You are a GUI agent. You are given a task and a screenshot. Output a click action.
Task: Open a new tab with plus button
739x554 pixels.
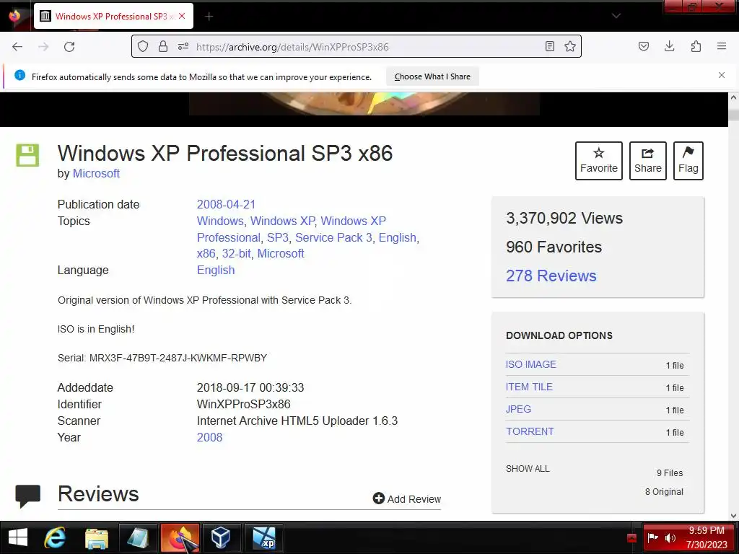click(x=209, y=17)
